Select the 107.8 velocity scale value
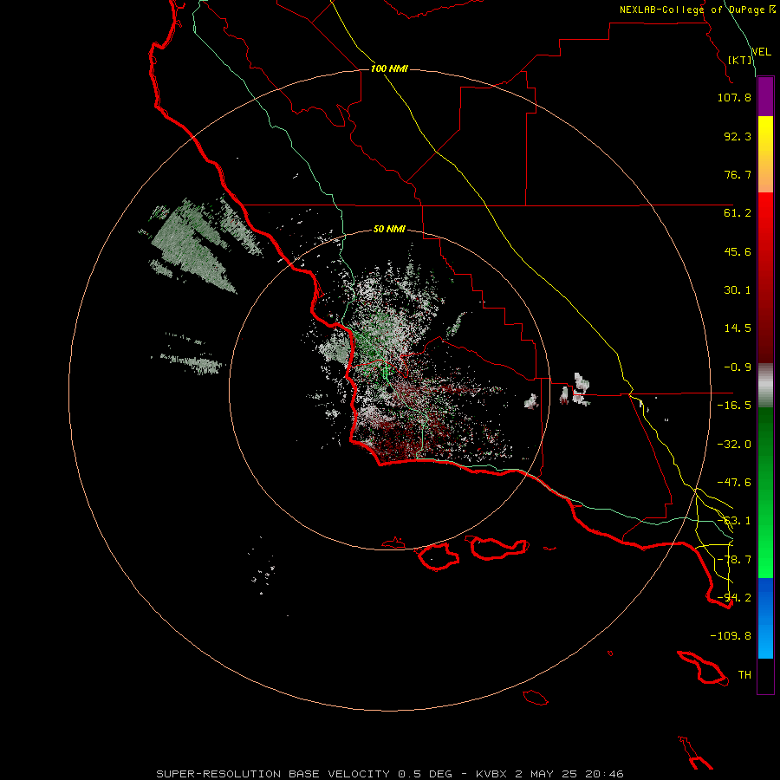The height and width of the screenshot is (780, 780). [x=734, y=97]
